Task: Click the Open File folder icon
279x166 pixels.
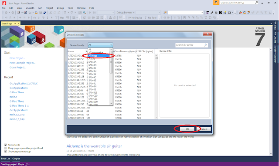Action: tap(36, 13)
